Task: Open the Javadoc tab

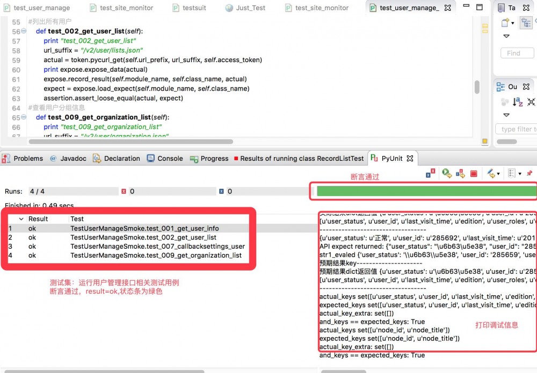Action: 68,158
